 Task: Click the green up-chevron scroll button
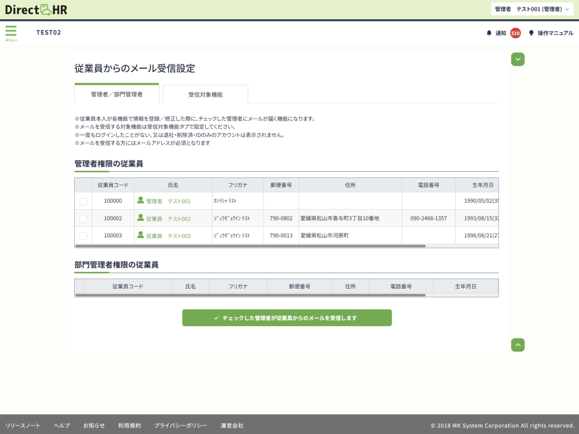click(518, 345)
